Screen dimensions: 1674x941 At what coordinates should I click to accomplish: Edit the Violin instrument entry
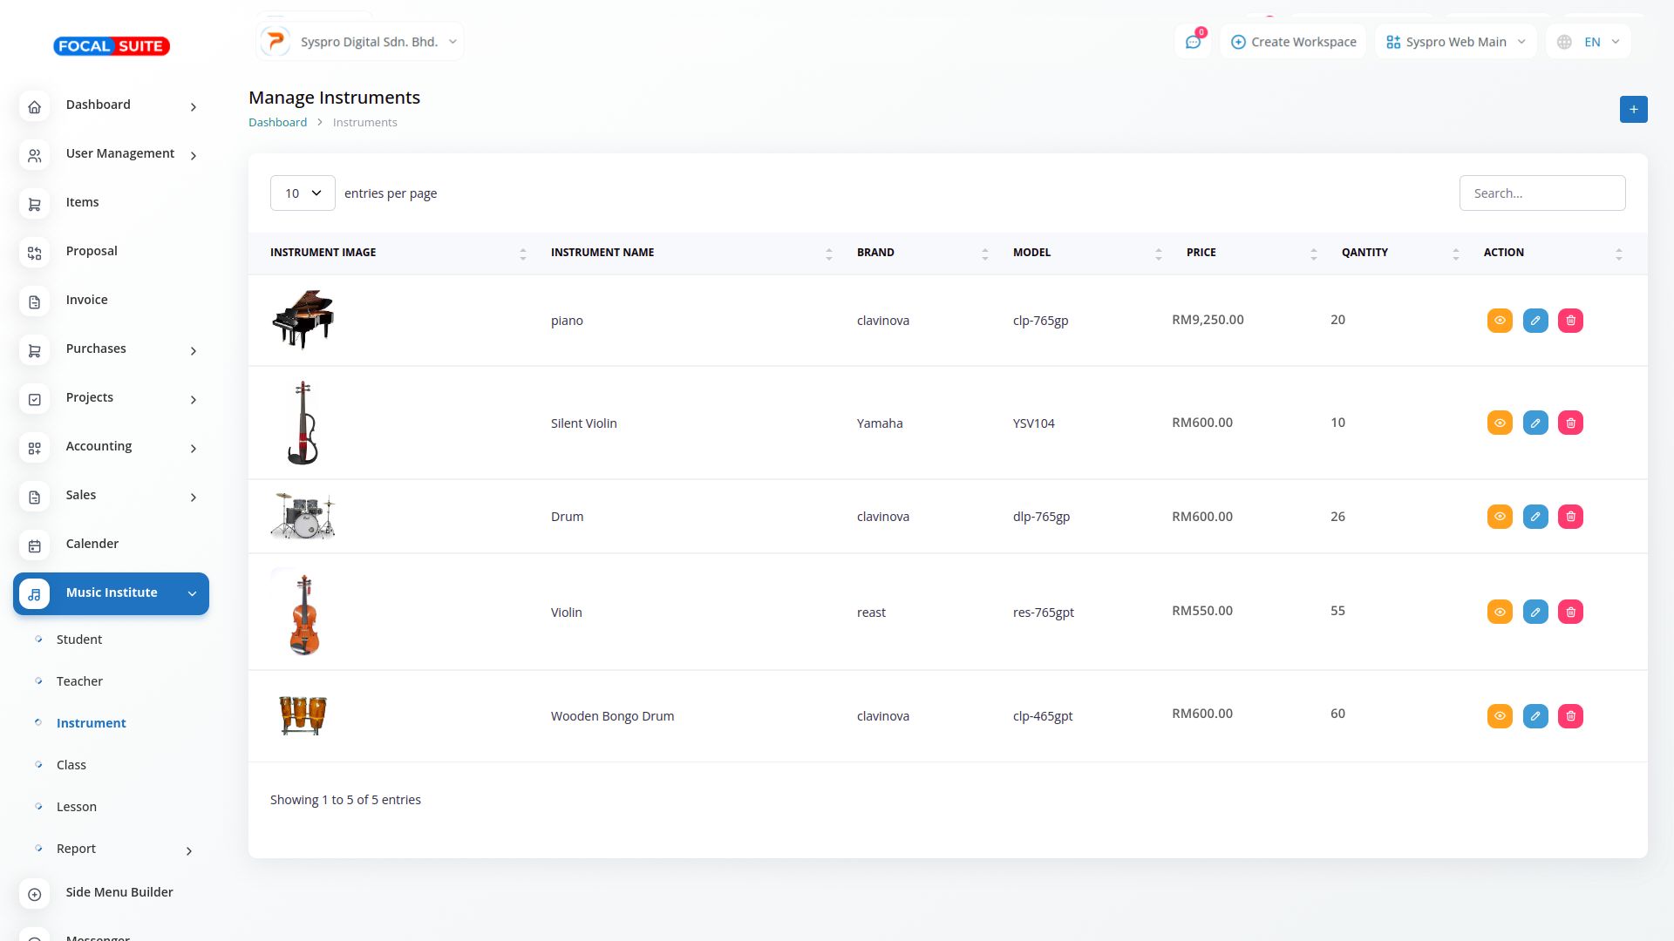pyautogui.click(x=1535, y=612)
